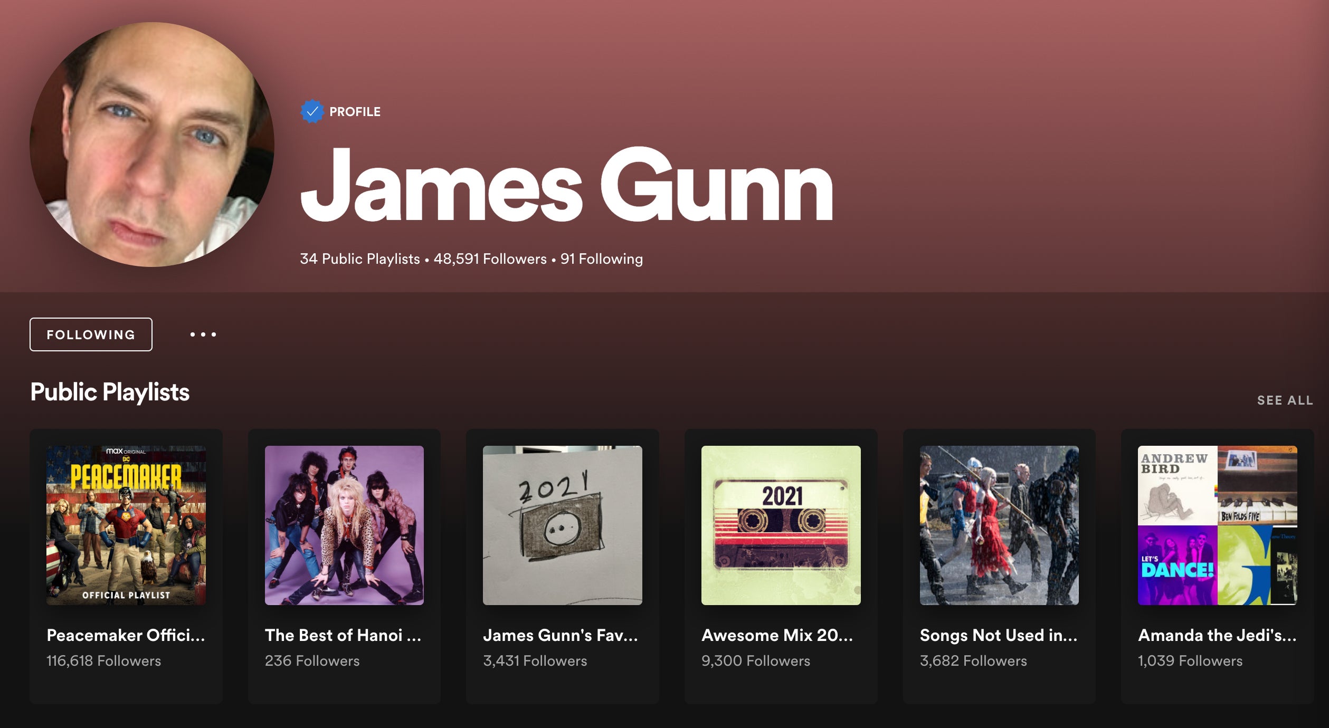This screenshot has height=728, width=1329.
Task: Toggle the FOLLOWING button to unfollow
Action: 91,334
